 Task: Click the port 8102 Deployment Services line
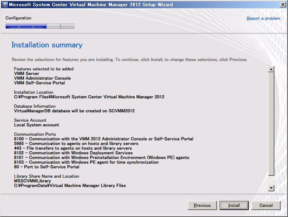(73, 153)
